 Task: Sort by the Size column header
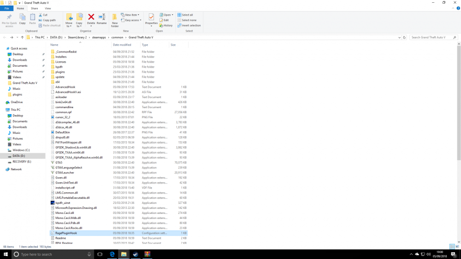[x=178, y=45]
